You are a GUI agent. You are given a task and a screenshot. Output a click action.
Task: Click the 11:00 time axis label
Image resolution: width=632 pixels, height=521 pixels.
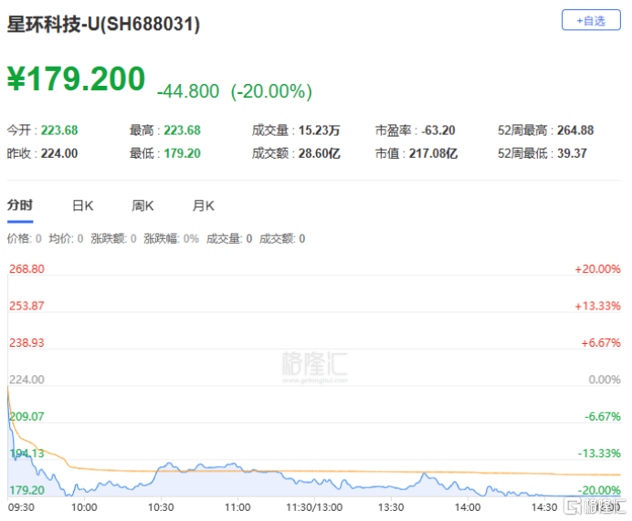(237, 507)
